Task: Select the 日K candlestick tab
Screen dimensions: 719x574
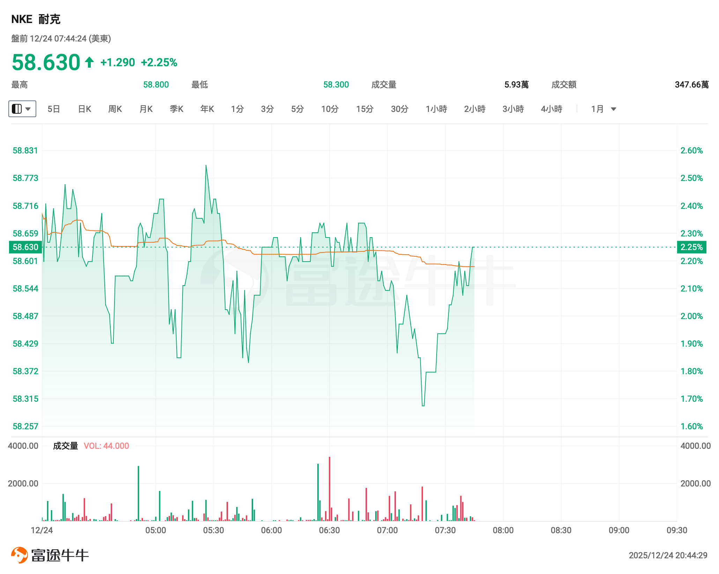Action: coord(84,109)
